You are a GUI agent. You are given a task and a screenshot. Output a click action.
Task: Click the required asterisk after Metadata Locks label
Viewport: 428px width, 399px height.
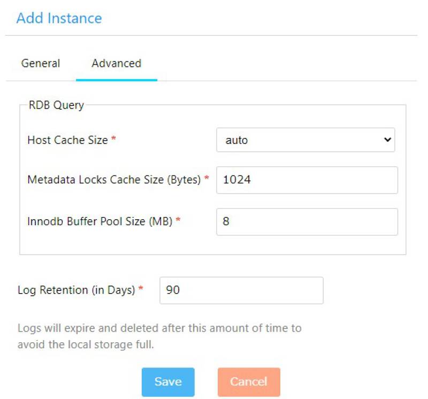tap(207, 179)
